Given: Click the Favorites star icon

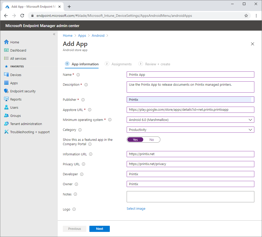Looking at the screenshot, I should click(x=6, y=66).
